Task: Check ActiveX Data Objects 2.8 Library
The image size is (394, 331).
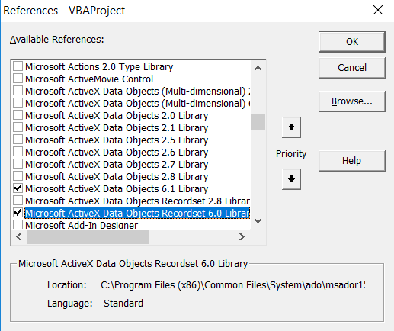Action: [18, 176]
